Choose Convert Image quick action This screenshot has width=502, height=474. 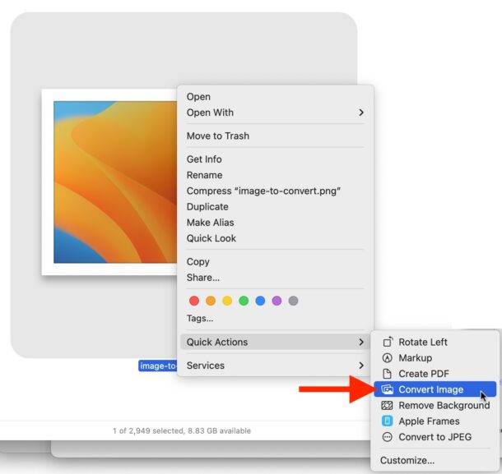(435, 389)
